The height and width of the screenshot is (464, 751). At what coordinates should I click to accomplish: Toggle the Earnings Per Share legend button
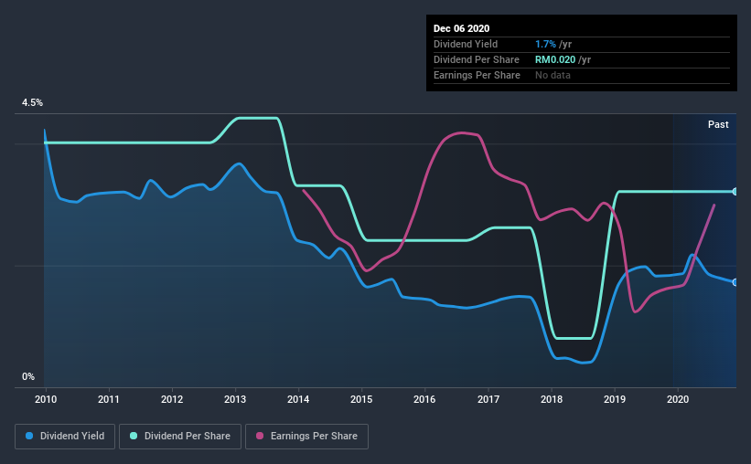pyautogui.click(x=306, y=437)
